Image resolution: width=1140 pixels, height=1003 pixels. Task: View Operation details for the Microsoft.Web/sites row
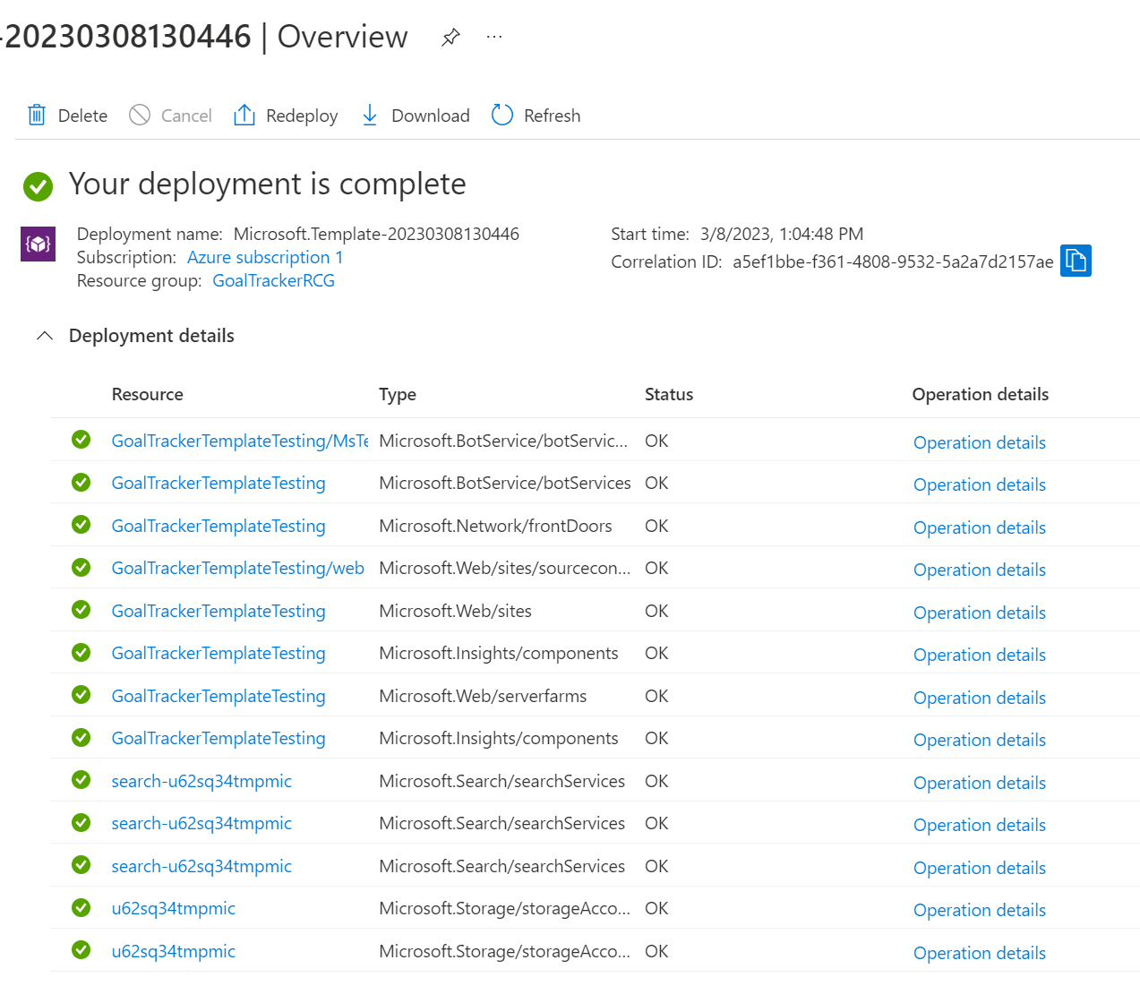click(x=979, y=613)
